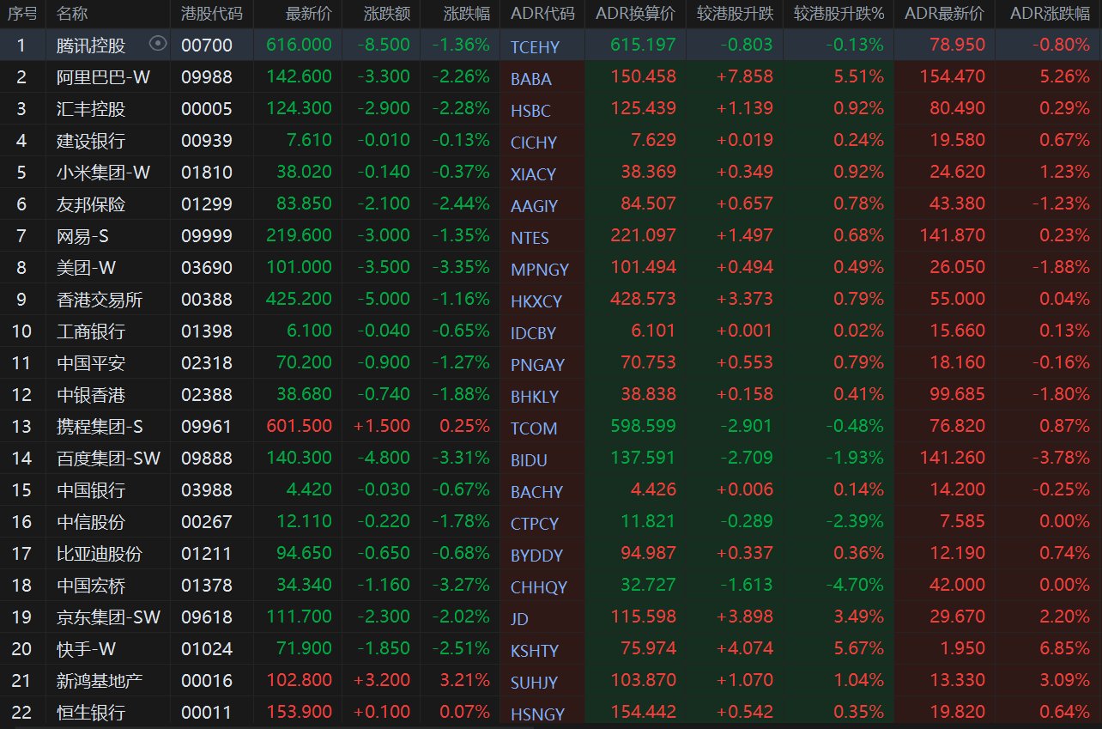This screenshot has width=1102, height=729.
Task: Click the 名称 column header
Action: [x=72, y=14]
